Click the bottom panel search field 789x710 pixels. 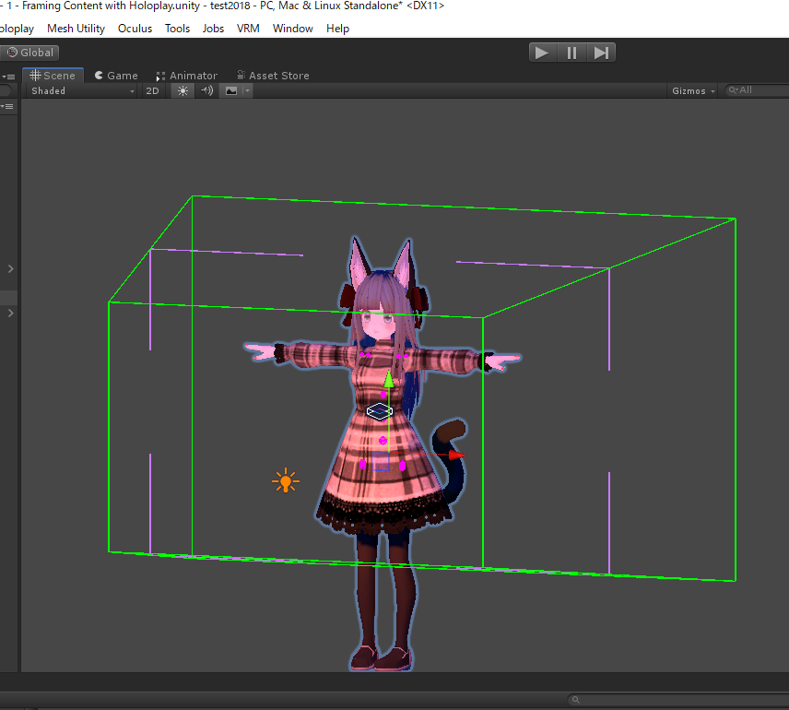678,700
